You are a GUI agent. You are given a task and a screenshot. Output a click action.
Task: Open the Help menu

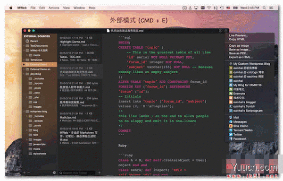point(92,8)
